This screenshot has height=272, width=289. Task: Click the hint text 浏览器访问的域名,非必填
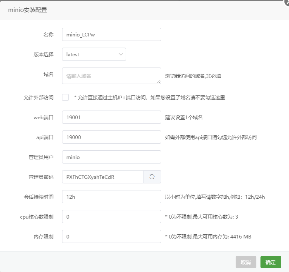point(193,76)
